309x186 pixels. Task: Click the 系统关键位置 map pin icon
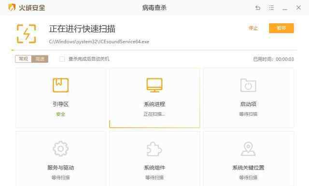pos(248,149)
